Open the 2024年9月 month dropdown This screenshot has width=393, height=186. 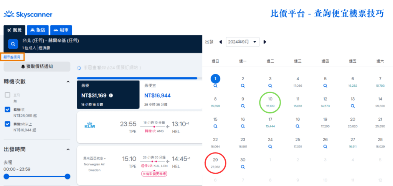243,42
